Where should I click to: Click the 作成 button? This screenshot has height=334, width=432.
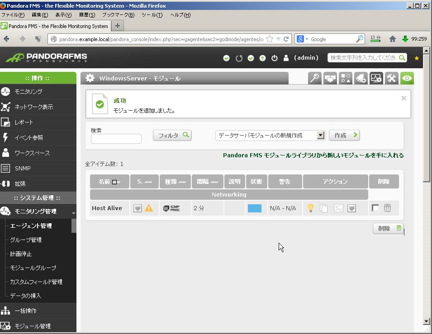(x=344, y=135)
